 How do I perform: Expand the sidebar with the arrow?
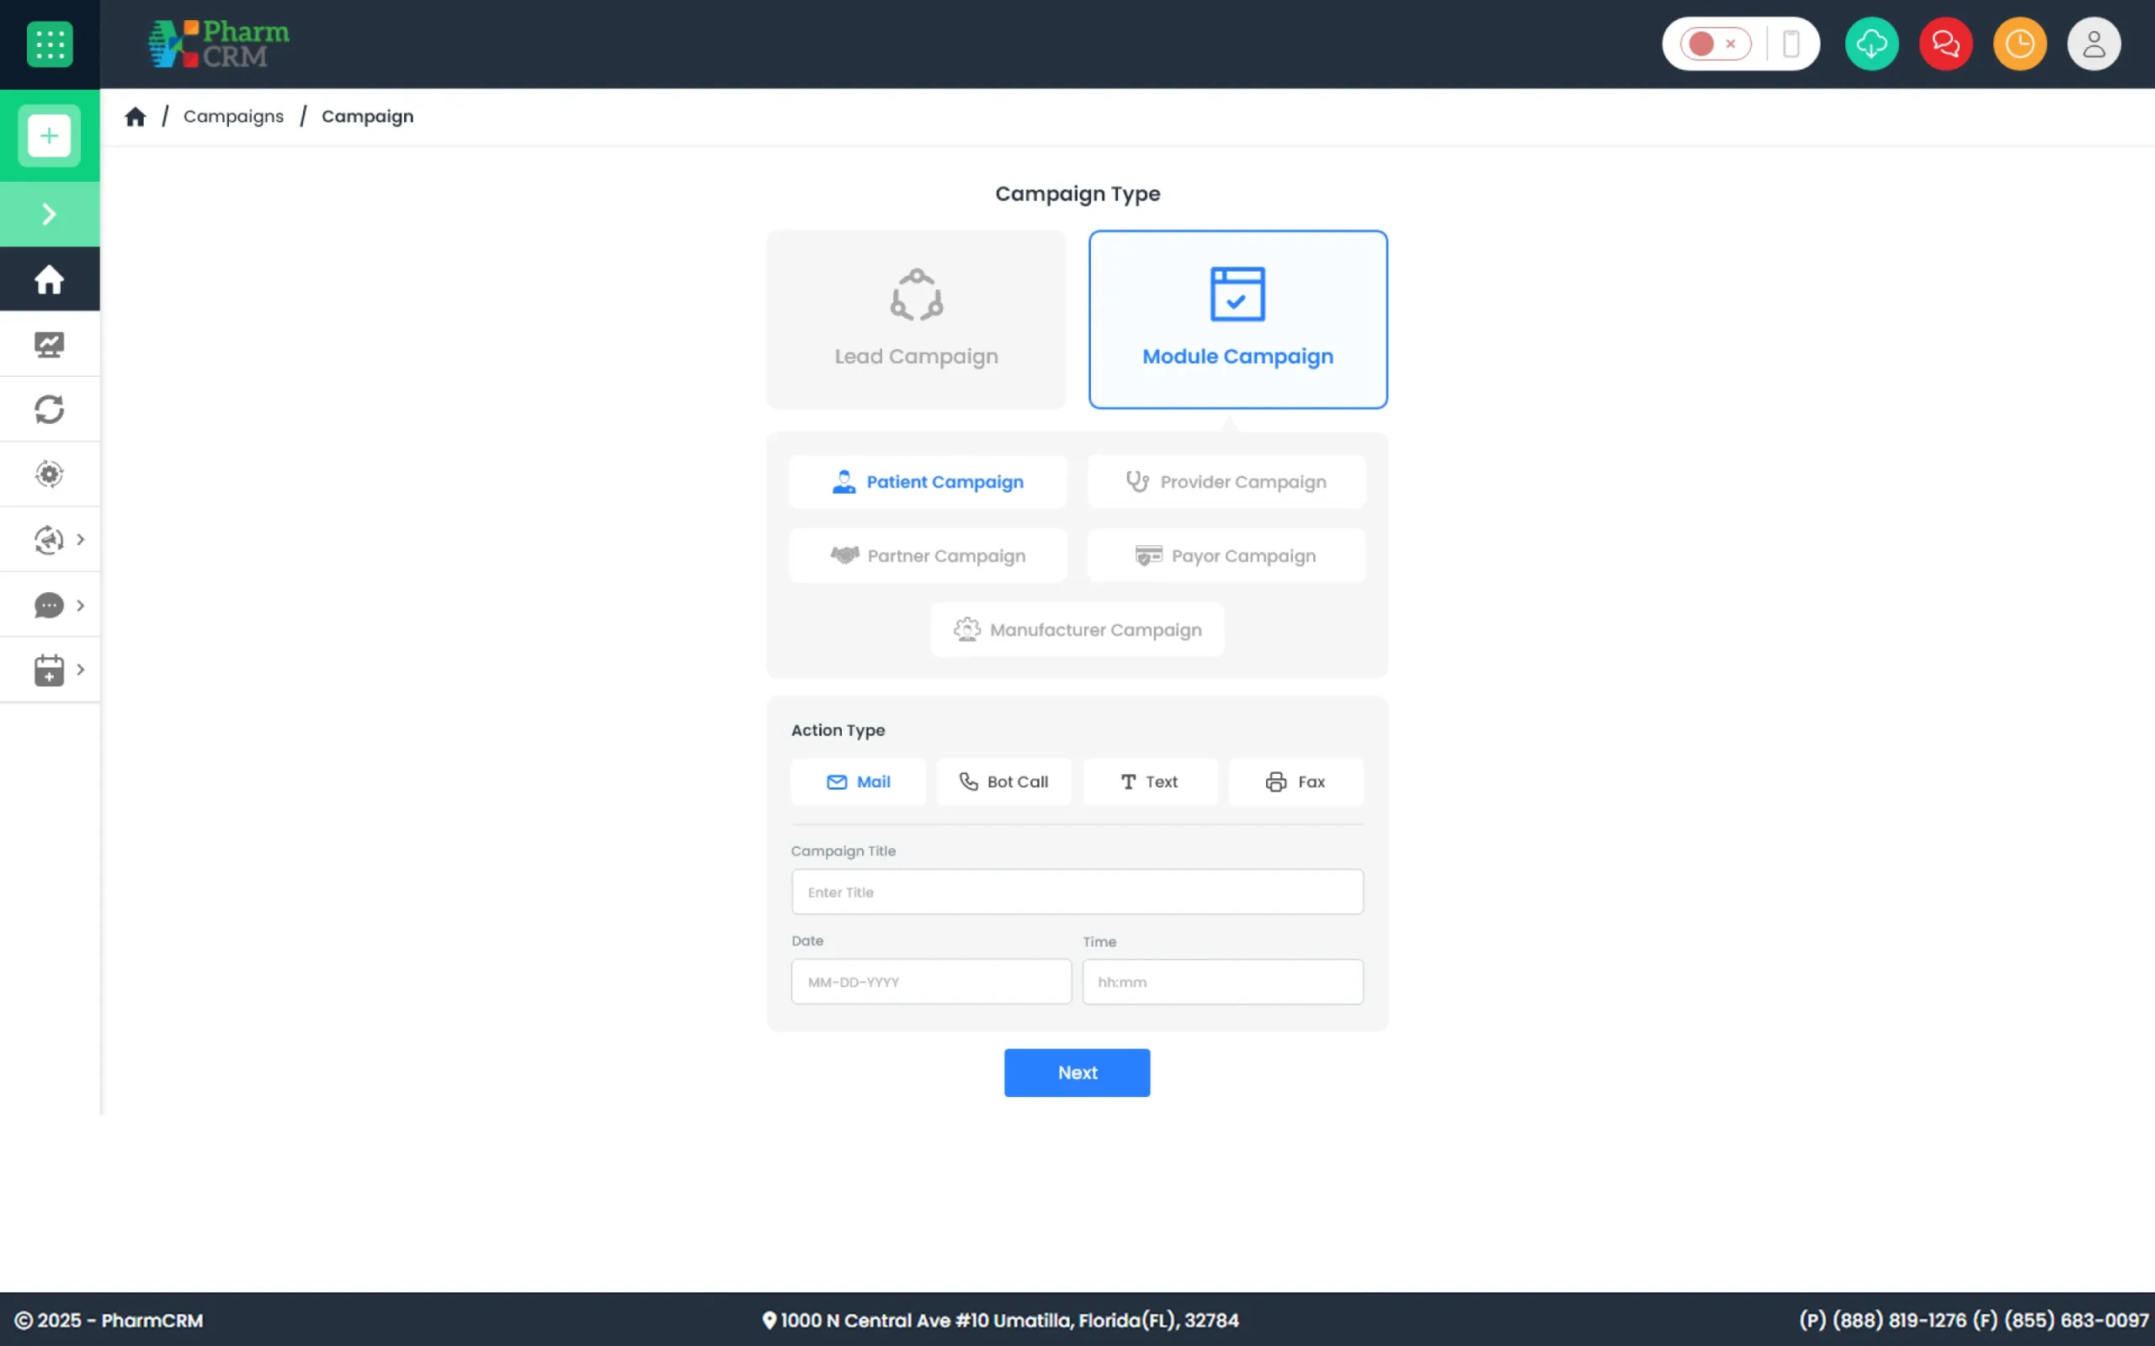coord(50,214)
